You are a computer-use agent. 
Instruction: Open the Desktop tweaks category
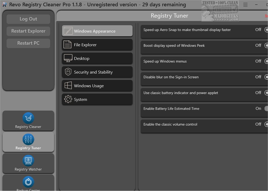(97, 58)
